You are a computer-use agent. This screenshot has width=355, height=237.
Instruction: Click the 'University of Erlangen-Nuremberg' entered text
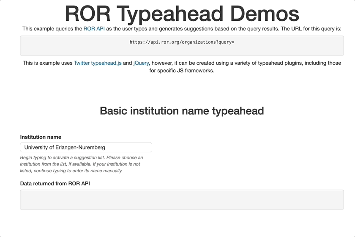click(x=65, y=147)
